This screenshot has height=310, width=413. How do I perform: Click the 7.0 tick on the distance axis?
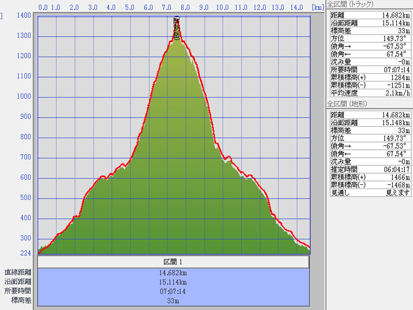coord(167,8)
